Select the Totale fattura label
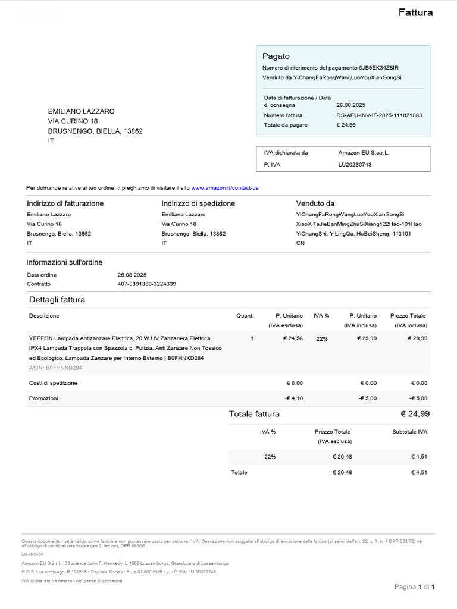This screenshot has width=457, height=609. click(x=254, y=414)
